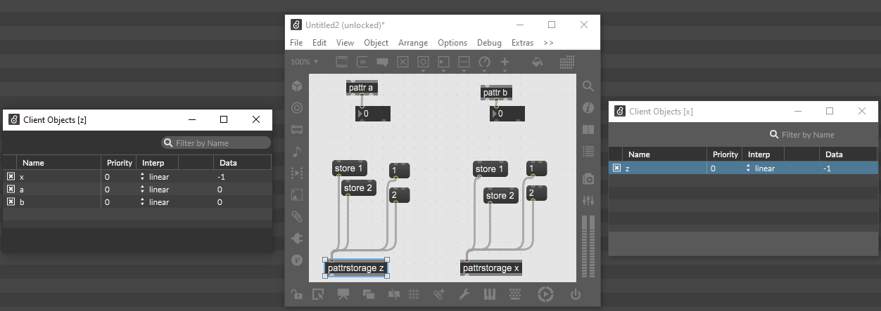
Task: Click the paint bucket Format icon
Action: 537,62
